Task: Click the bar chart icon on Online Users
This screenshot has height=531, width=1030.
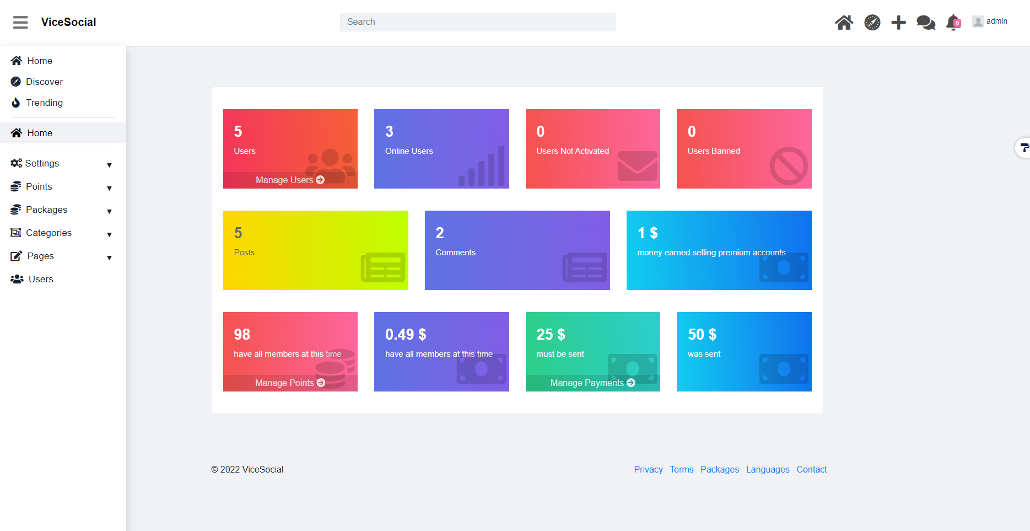Action: pyautogui.click(x=482, y=166)
